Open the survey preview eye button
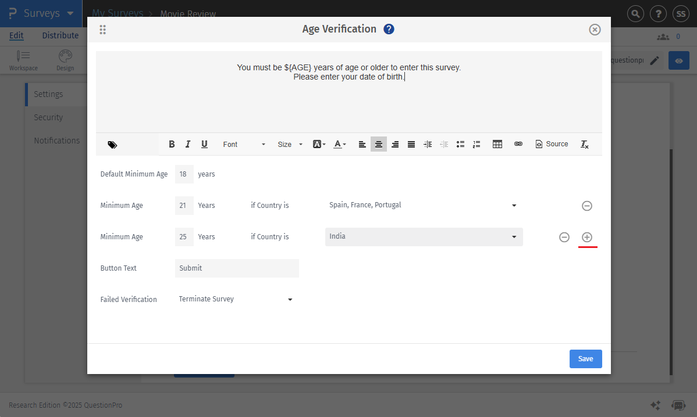This screenshot has width=697, height=417. [678, 60]
